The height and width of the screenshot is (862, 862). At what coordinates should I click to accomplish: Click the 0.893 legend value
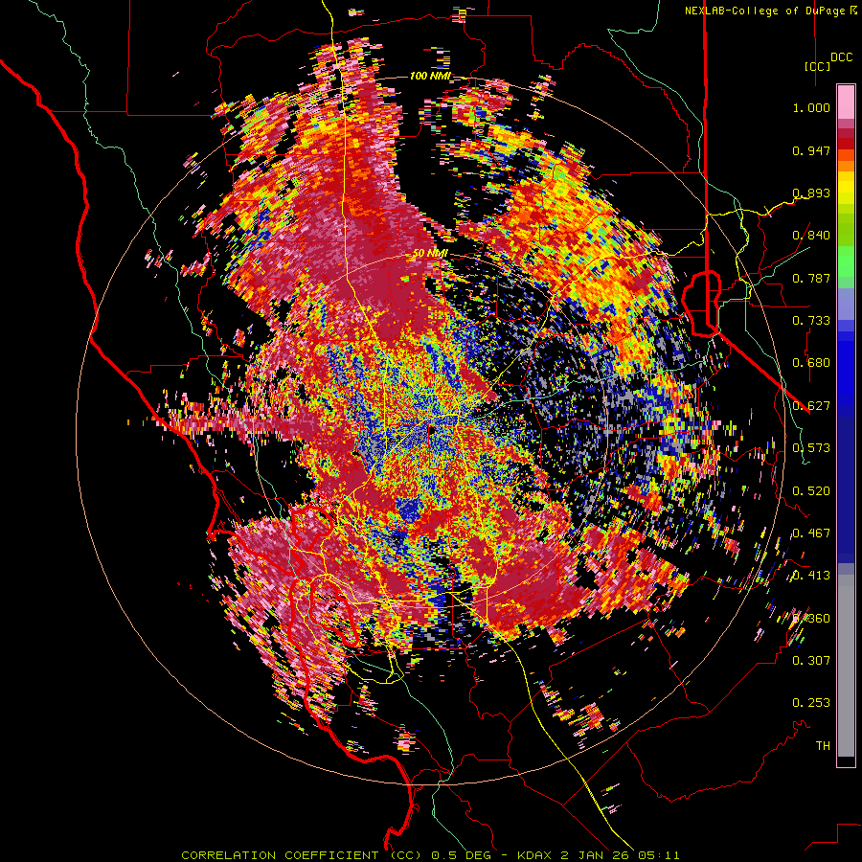tap(811, 193)
